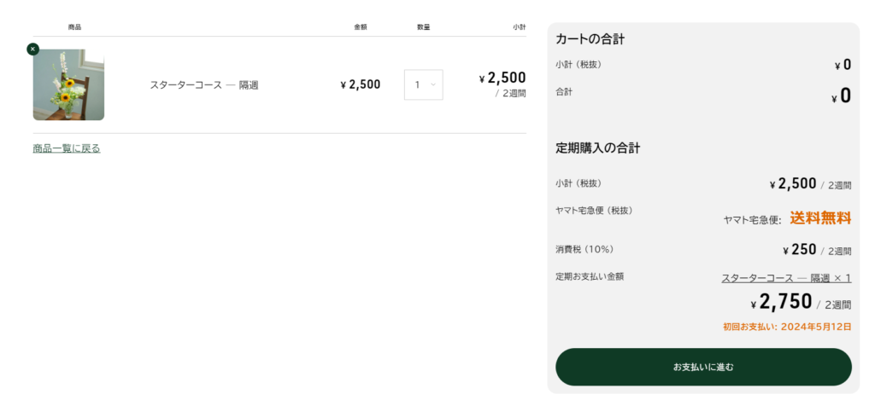Remove スターターコース item with the X icon

tap(33, 49)
